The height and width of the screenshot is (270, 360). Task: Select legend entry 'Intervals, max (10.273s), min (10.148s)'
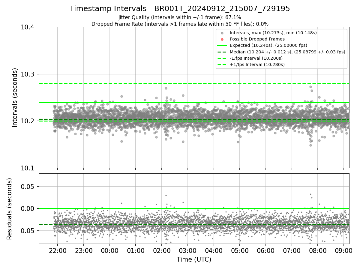coord(273,33)
